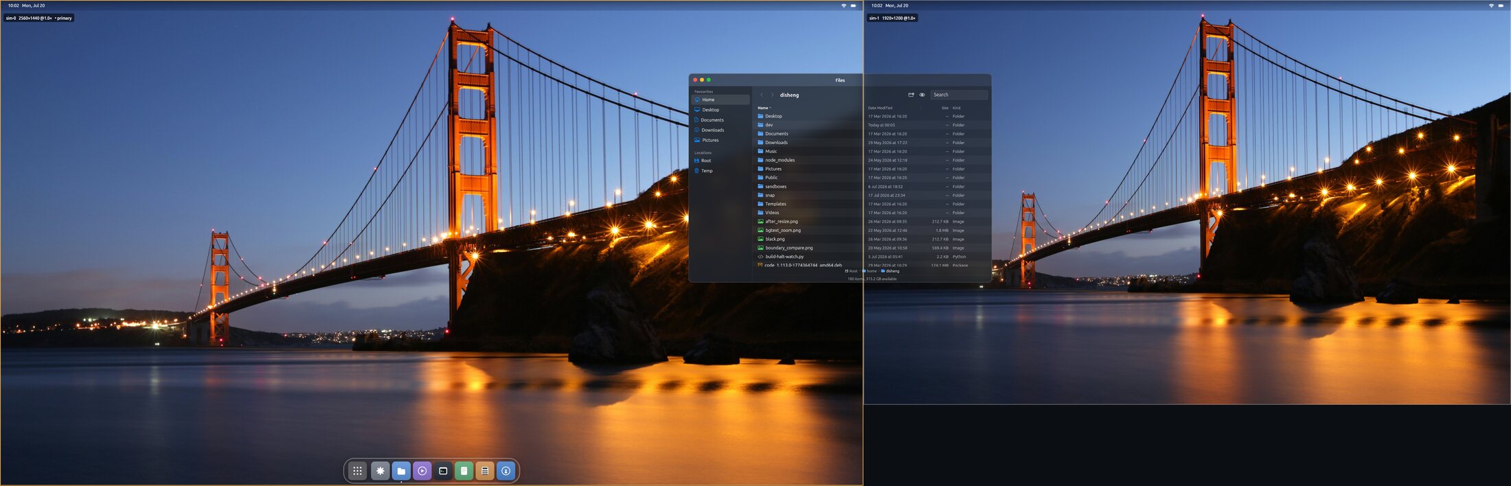The image size is (1511, 486).
Task: Sort by the Size column header
Action: (944, 108)
